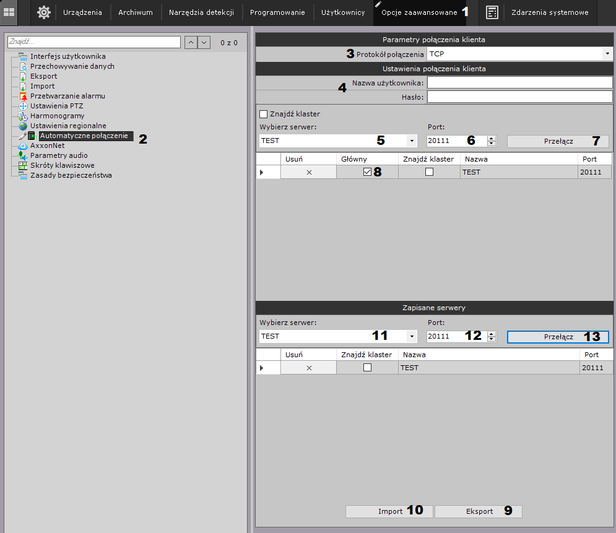Enable the Znajdź klaster checkbox above server selection
This screenshot has height=533, width=616.
click(263, 114)
